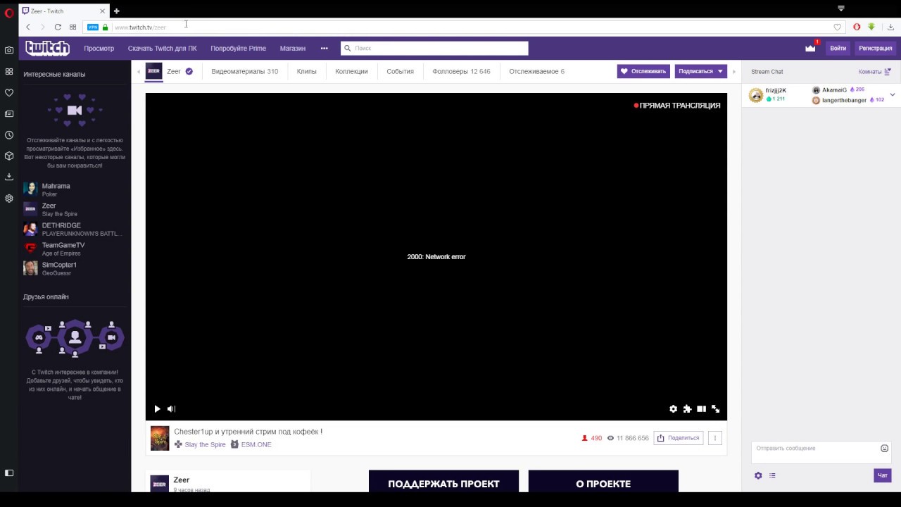The width and height of the screenshot is (901, 507).
Task: Open Попробуйте Prime link
Action: [x=238, y=49]
